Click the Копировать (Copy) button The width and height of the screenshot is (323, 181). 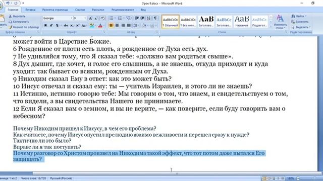pyautogui.click(x=19, y=22)
